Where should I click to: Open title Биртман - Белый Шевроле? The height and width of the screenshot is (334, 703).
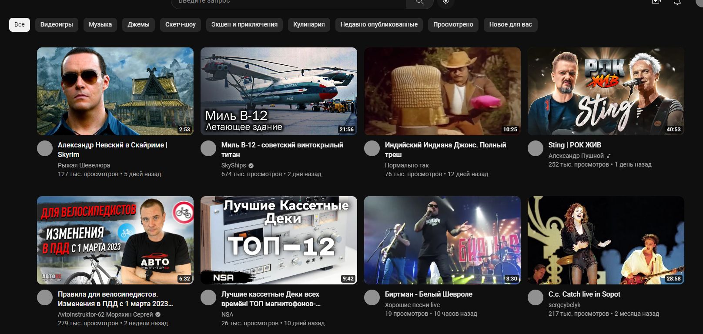(x=428, y=294)
